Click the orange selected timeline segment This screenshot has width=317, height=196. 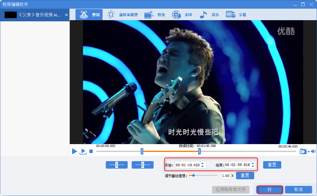coord(171,151)
